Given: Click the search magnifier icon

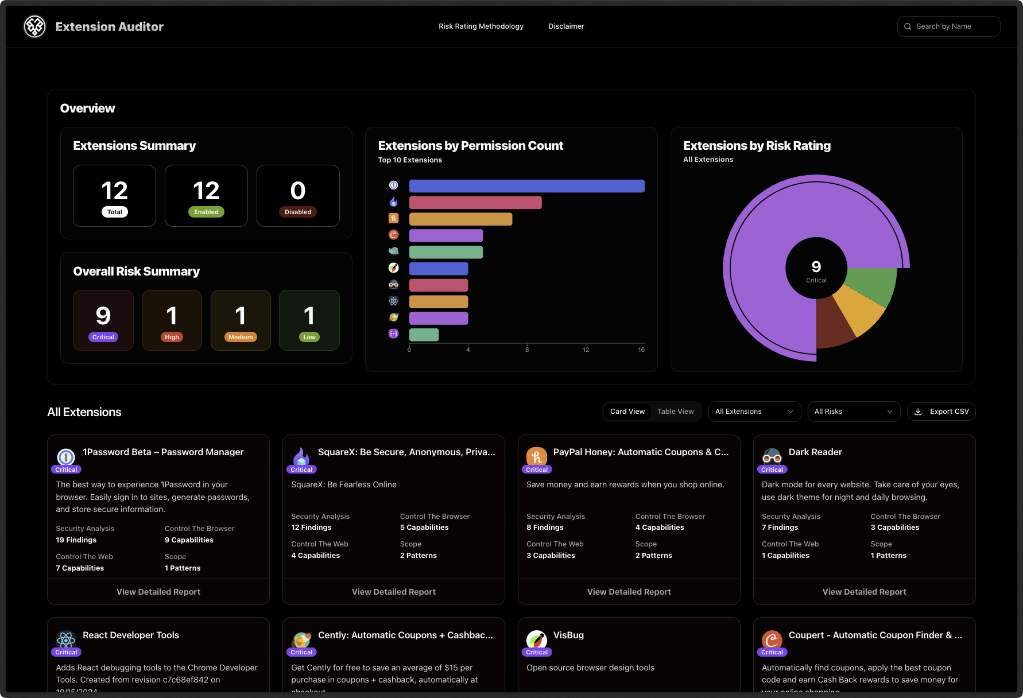Looking at the screenshot, I should click(908, 26).
